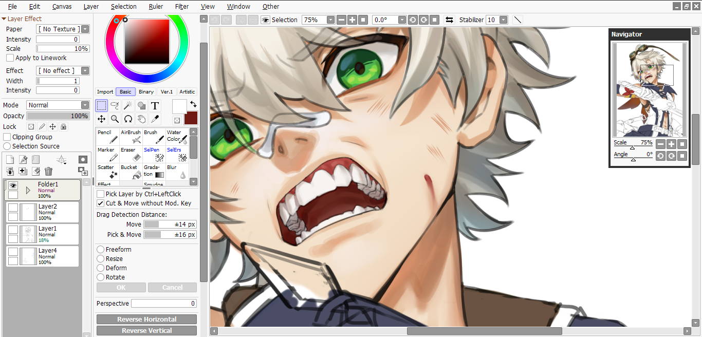The width and height of the screenshot is (702, 337).
Task: Select the Zoom magnifier tool
Action: (115, 119)
